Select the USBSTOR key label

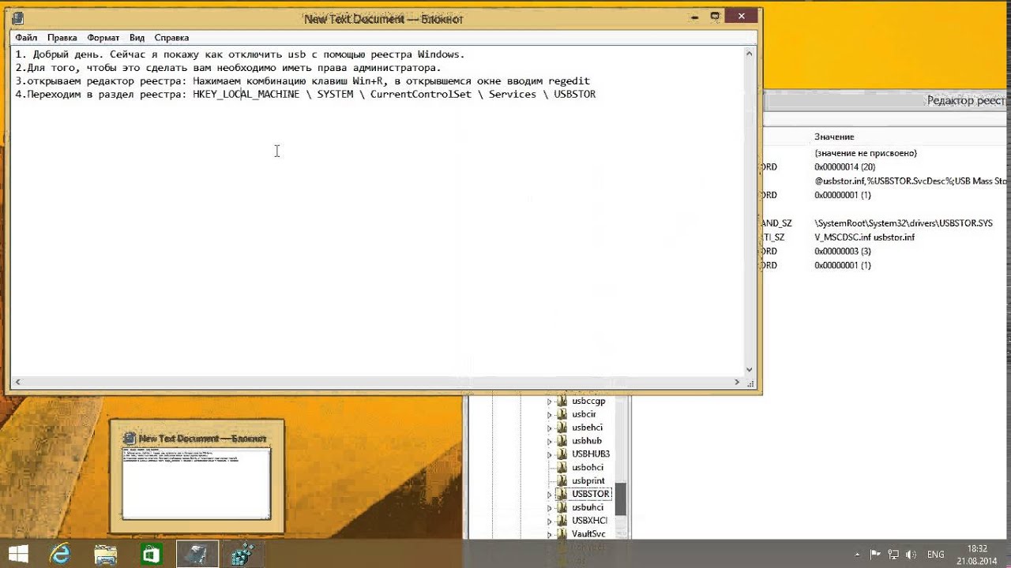(x=591, y=494)
